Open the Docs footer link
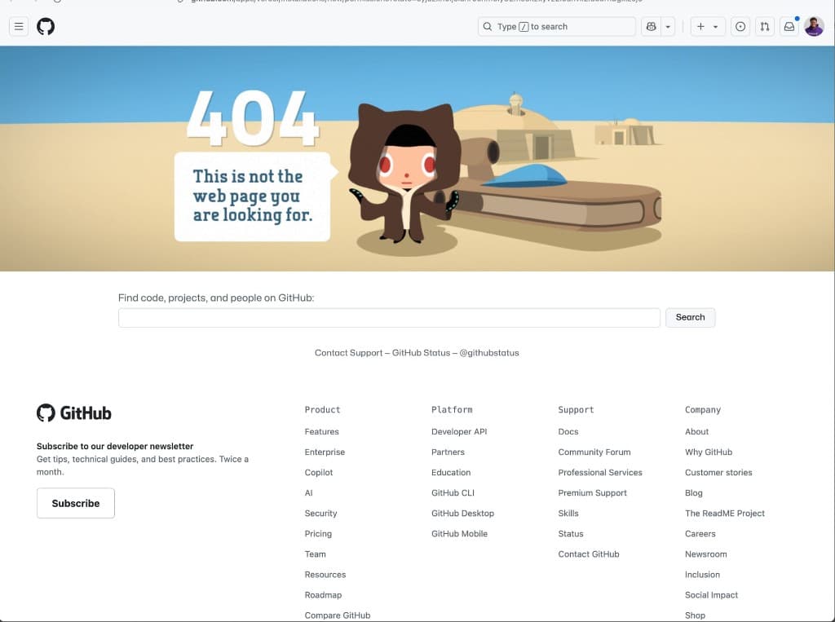 568,431
